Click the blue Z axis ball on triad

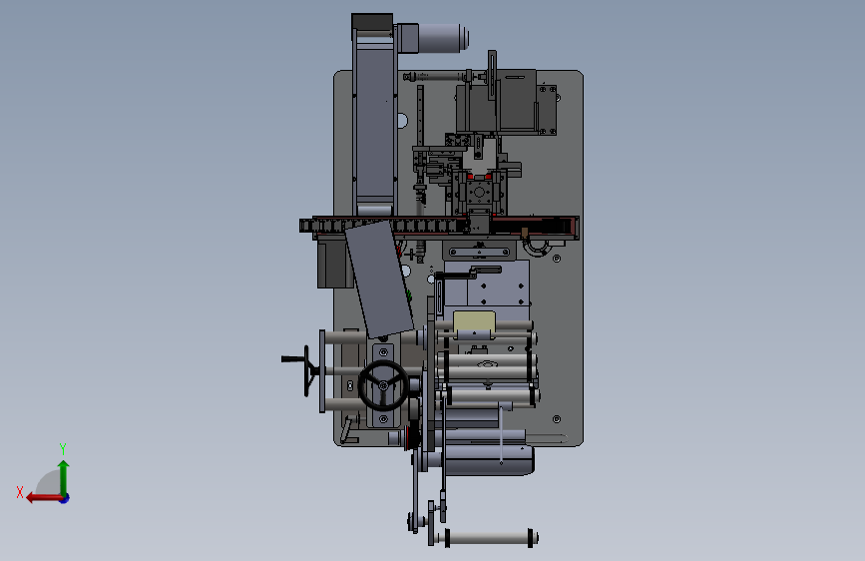[x=65, y=498]
